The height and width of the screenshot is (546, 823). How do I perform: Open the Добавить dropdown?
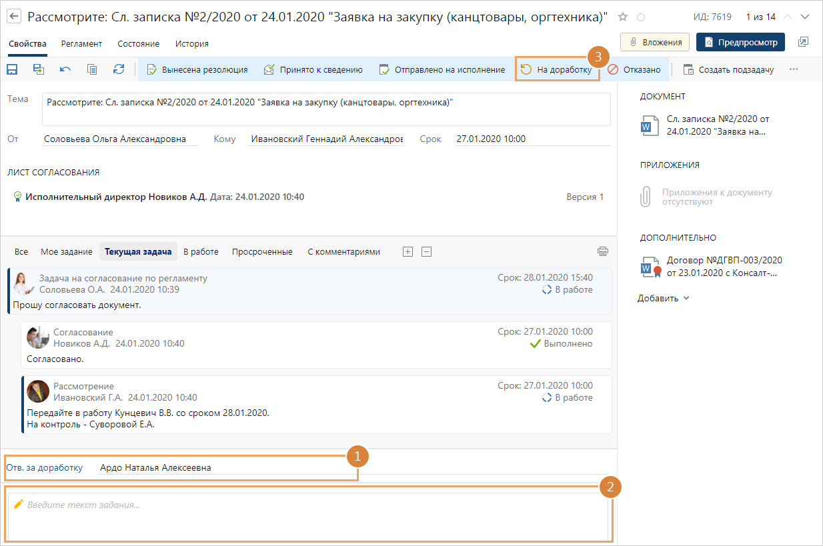[x=663, y=298]
